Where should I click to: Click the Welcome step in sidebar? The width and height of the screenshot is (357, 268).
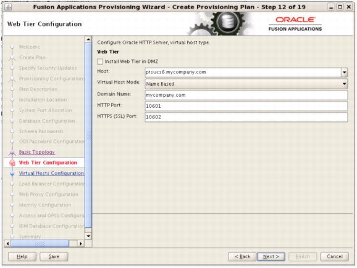coord(29,47)
